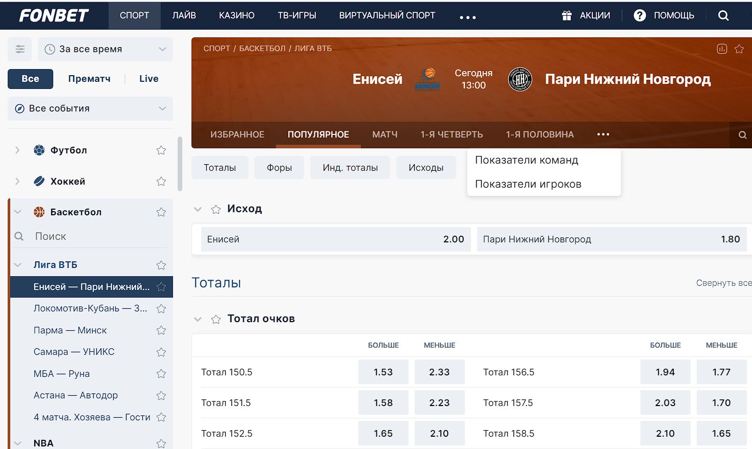Image resolution: width=752 pixels, height=449 pixels.
Task: Open the ТВ-игры section
Action: pos(297,15)
